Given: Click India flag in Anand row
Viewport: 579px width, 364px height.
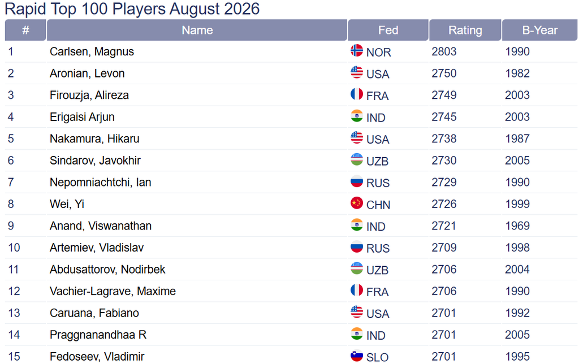Looking at the screenshot, I should coord(357,225).
